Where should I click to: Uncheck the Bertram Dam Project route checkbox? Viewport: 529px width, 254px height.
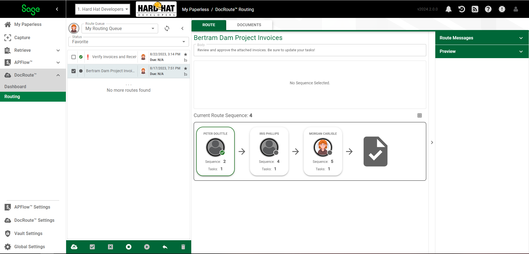coord(74,71)
